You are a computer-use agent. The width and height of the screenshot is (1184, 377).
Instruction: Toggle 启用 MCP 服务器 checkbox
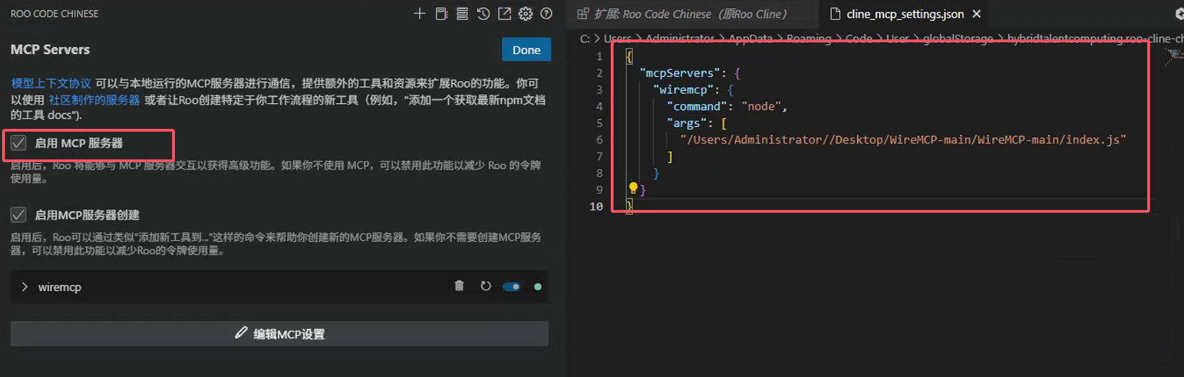tap(19, 143)
